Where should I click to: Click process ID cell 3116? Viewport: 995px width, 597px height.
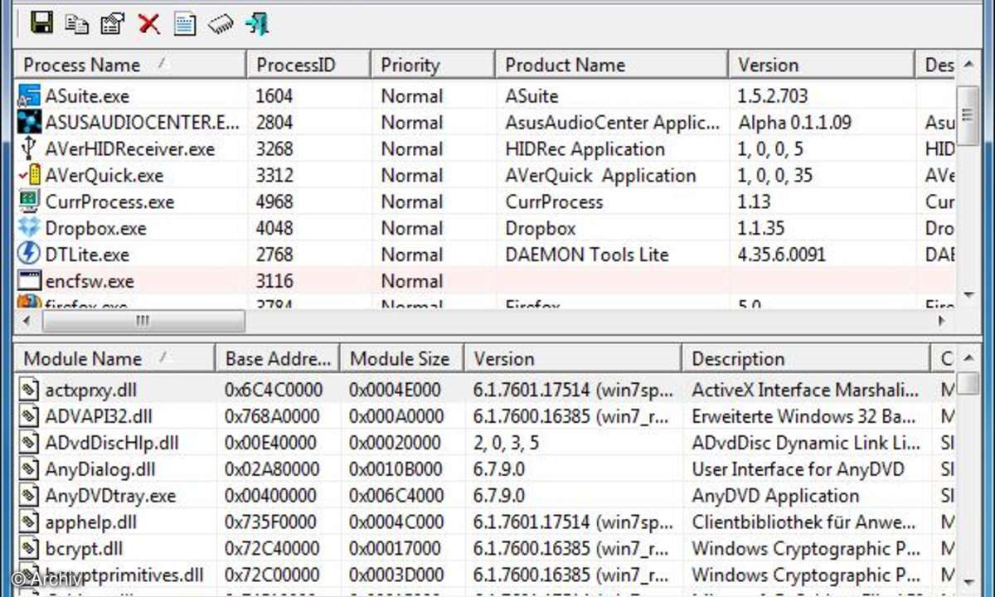tap(274, 281)
